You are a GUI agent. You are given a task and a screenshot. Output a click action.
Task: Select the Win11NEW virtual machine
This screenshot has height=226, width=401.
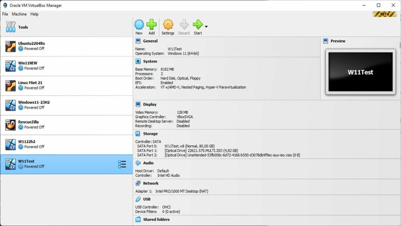(66, 66)
